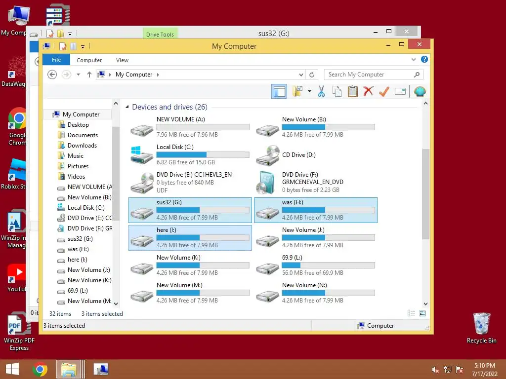Select My Computer root in navigation tree
The width and height of the screenshot is (506, 379).
click(81, 114)
